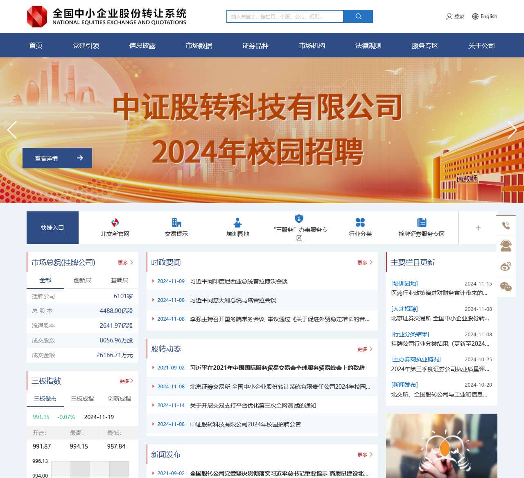Screen dimensions: 524x478
Task: Open the 摘牌证券服务专区 document icon
Action: [x=422, y=222]
